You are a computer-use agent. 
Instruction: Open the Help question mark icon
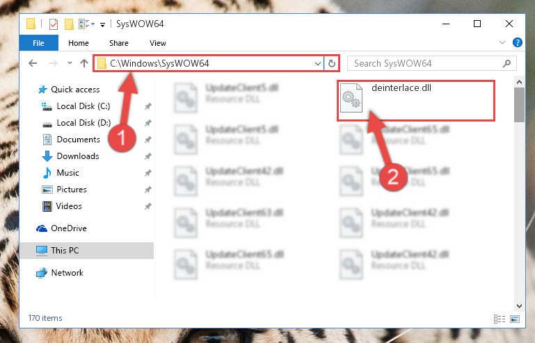(517, 42)
